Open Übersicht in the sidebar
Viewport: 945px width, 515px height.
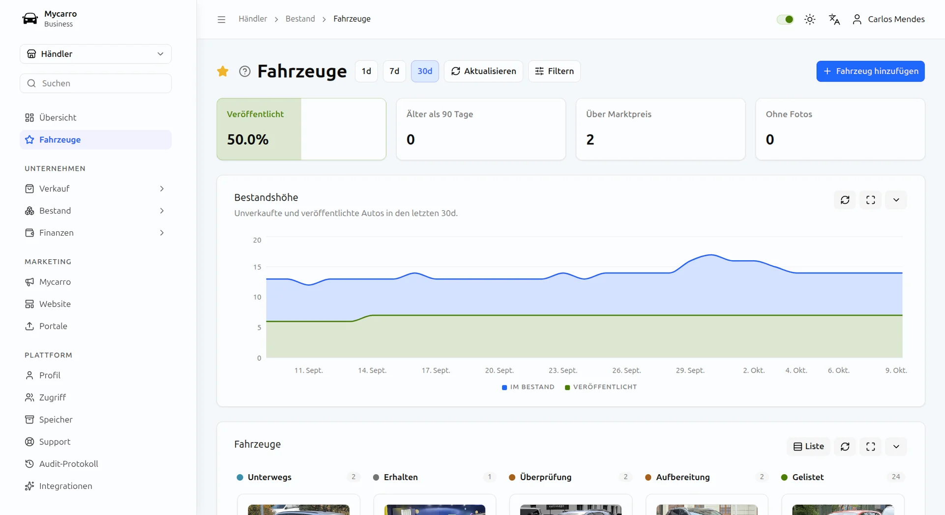(95, 117)
